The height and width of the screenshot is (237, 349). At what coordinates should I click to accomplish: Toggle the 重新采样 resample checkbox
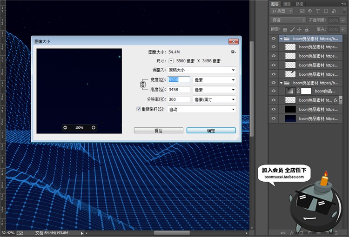[138, 109]
